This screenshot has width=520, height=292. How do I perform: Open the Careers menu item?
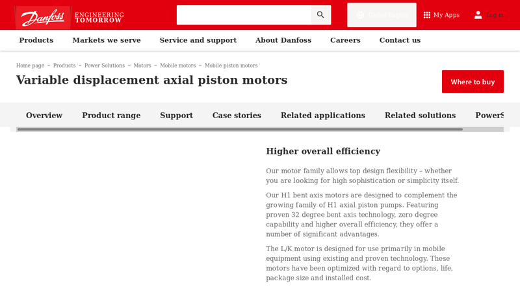click(345, 40)
